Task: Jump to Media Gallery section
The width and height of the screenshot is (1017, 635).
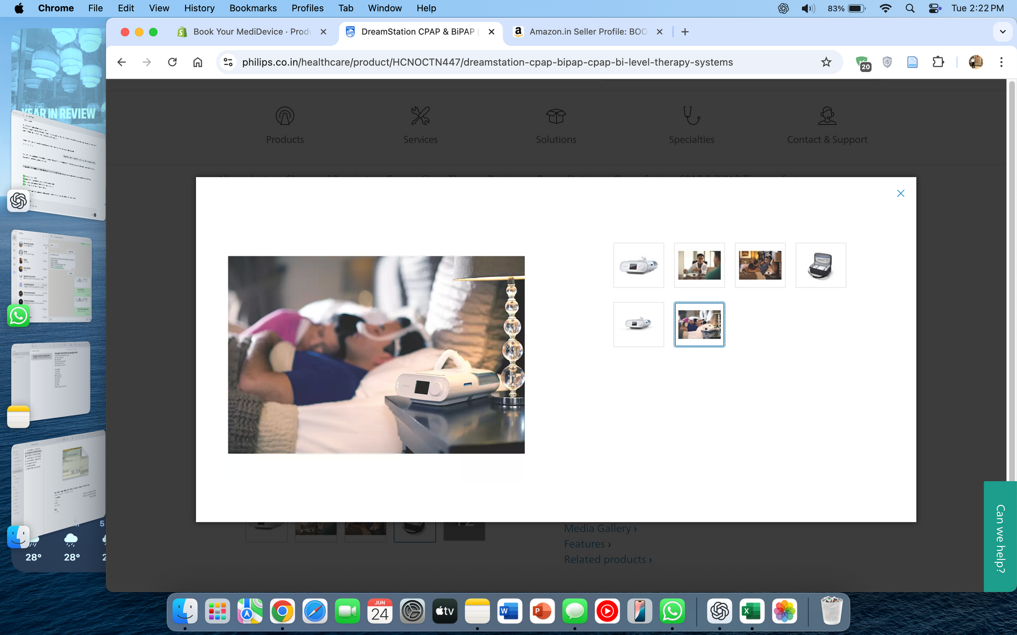Action: (600, 528)
